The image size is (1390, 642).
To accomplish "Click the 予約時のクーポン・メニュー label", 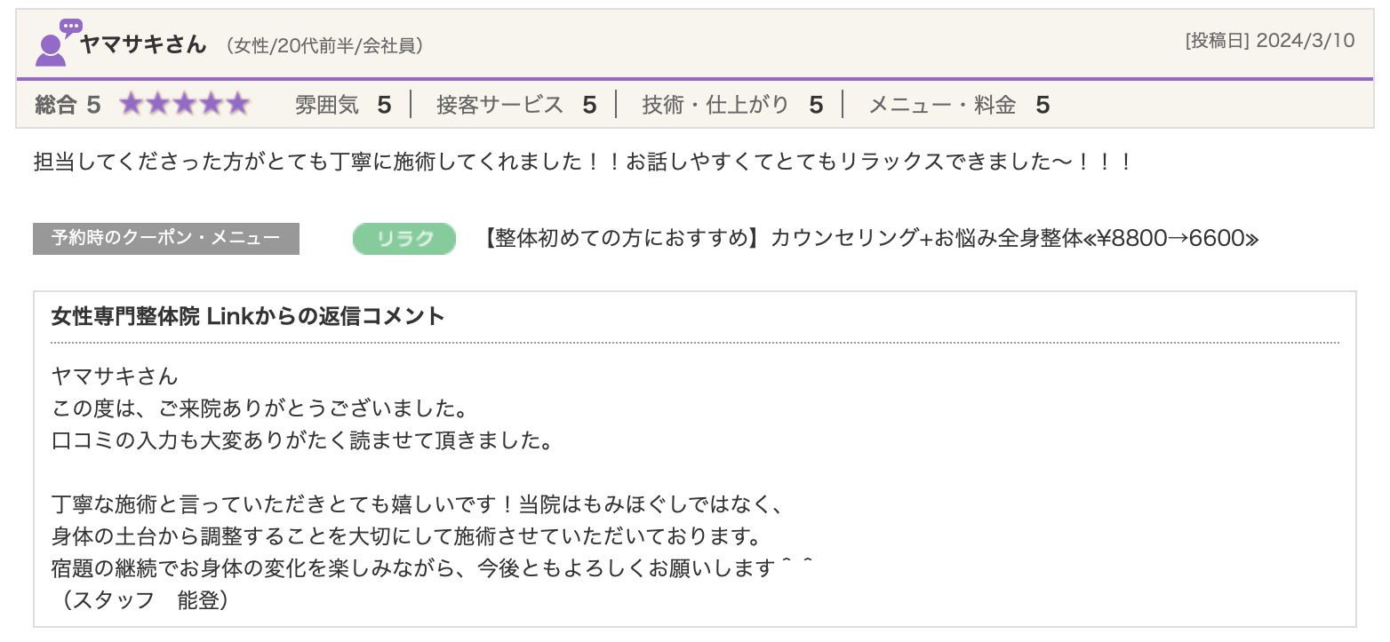I will [x=166, y=239].
